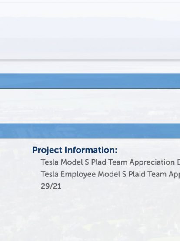Click the lower blue section bar above Project Information

90,131
